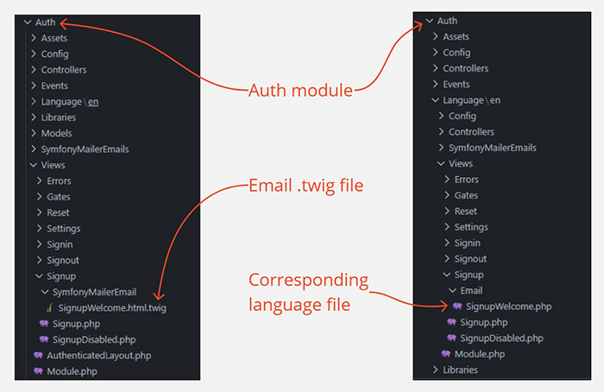This screenshot has height=392, width=604.
Task: Open Signup.php in right tree
Action: 484,322
